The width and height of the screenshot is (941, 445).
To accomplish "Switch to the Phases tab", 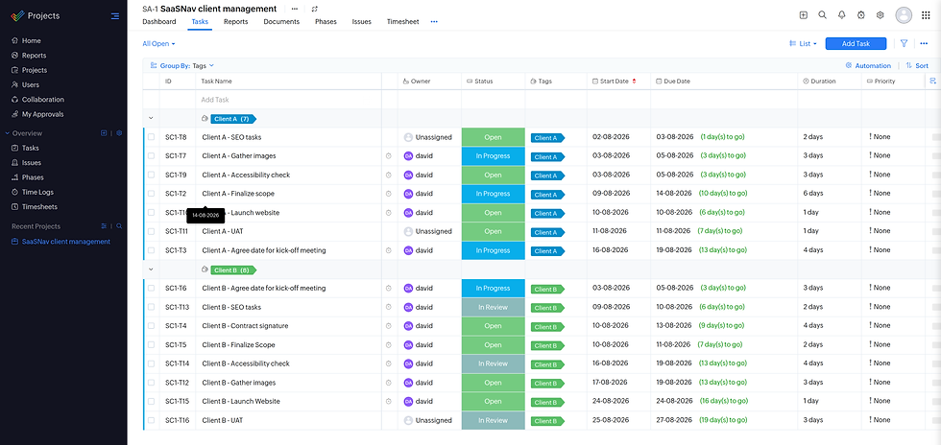I will point(326,22).
